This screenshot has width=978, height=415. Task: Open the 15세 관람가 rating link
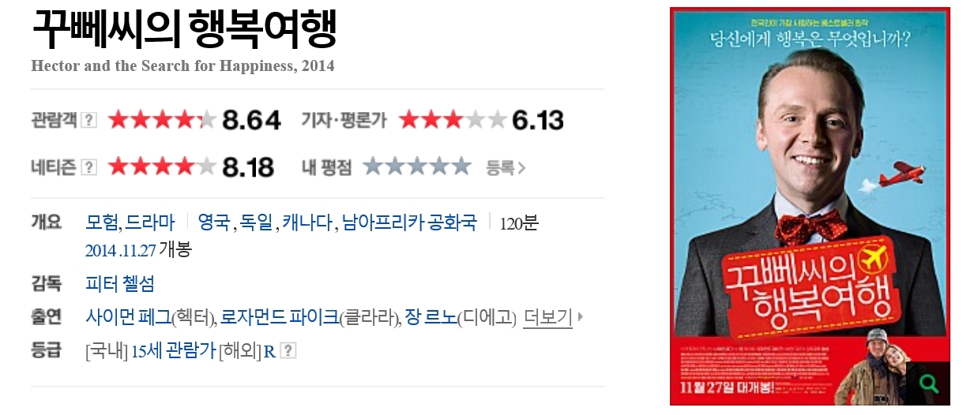173,350
